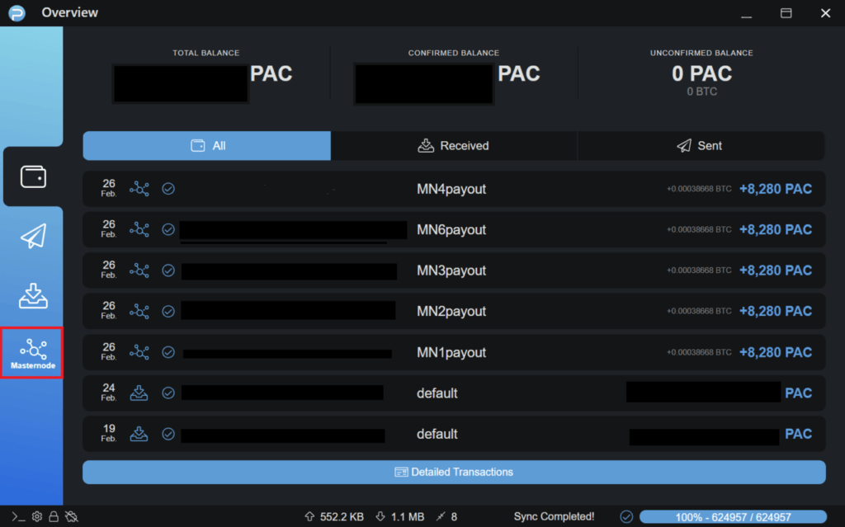Viewport: 845px width, 527px height.
Task: Click the received icon on Feb 24 transaction
Action: (139, 393)
